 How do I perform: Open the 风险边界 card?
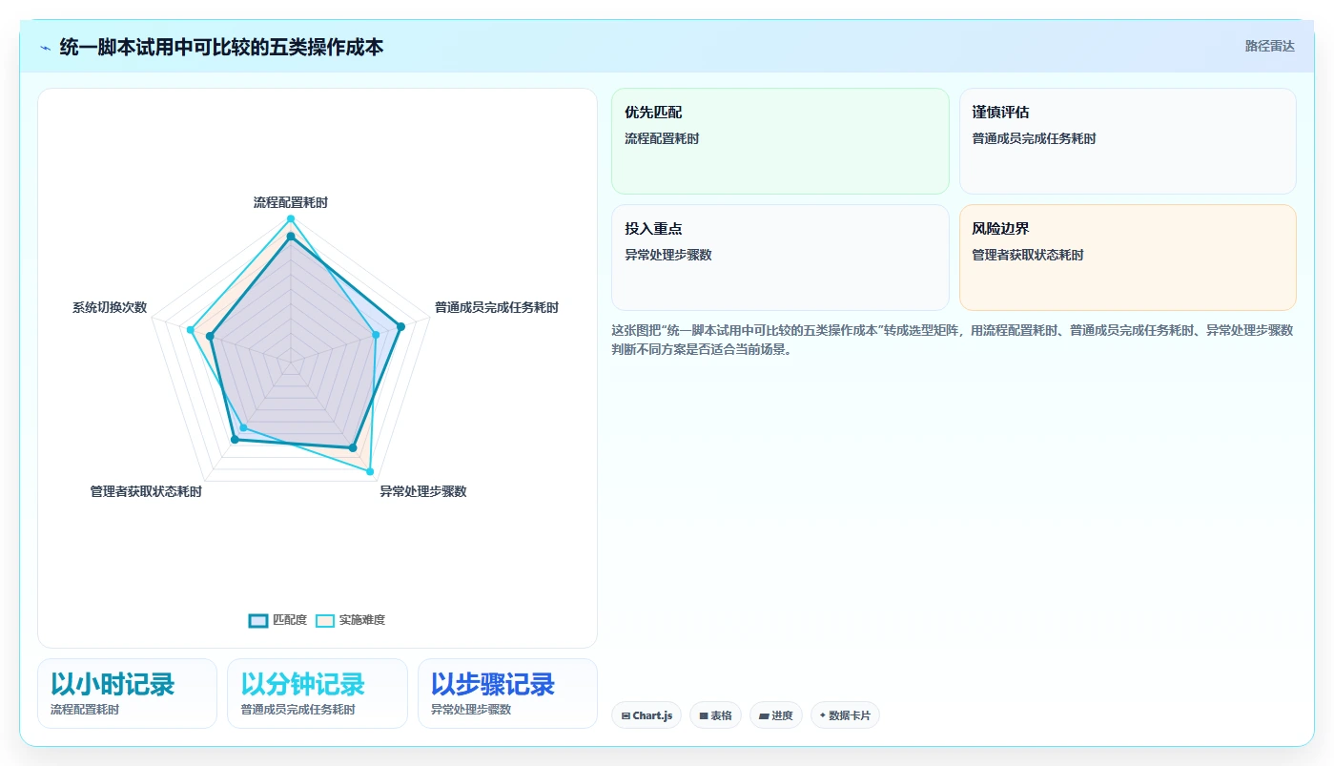(x=1128, y=258)
